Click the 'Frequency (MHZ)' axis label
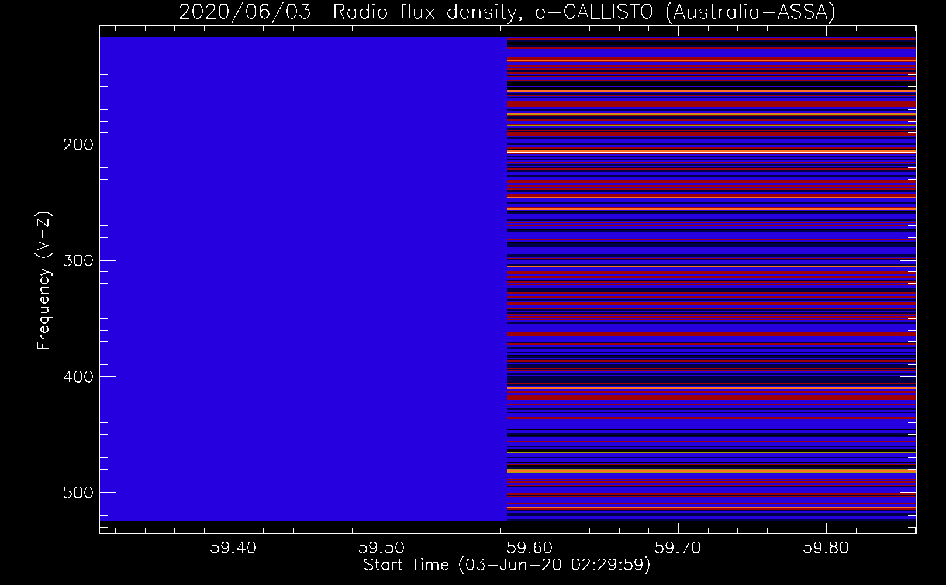Image resolution: width=946 pixels, height=585 pixels. click(x=44, y=280)
